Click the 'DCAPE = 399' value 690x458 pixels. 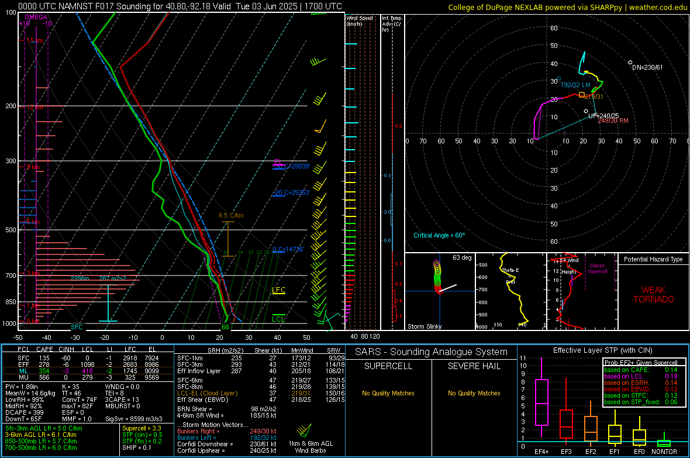(24, 412)
